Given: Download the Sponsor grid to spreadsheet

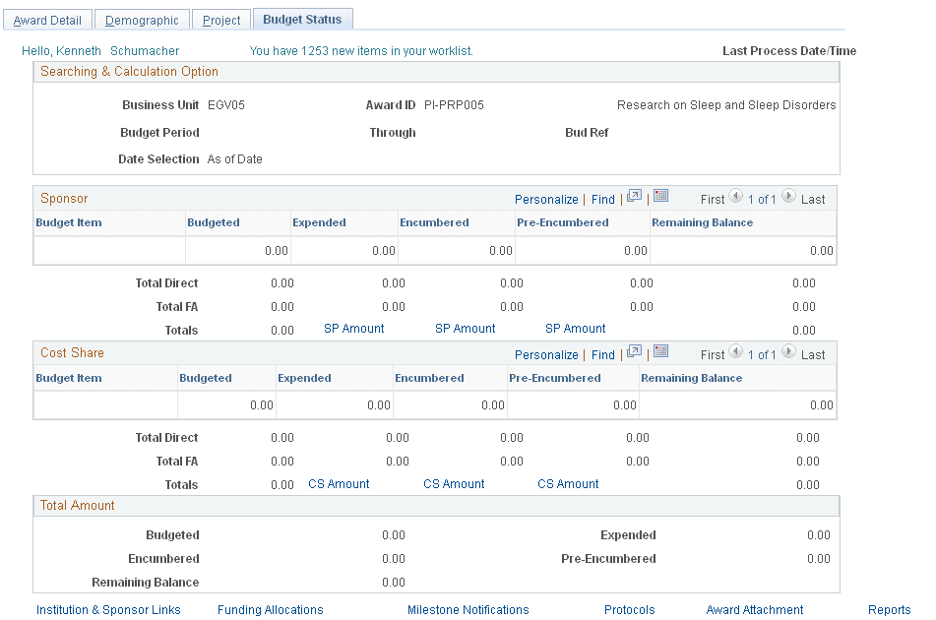Looking at the screenshot, I should pyautogui.click(x=660, y=199).
